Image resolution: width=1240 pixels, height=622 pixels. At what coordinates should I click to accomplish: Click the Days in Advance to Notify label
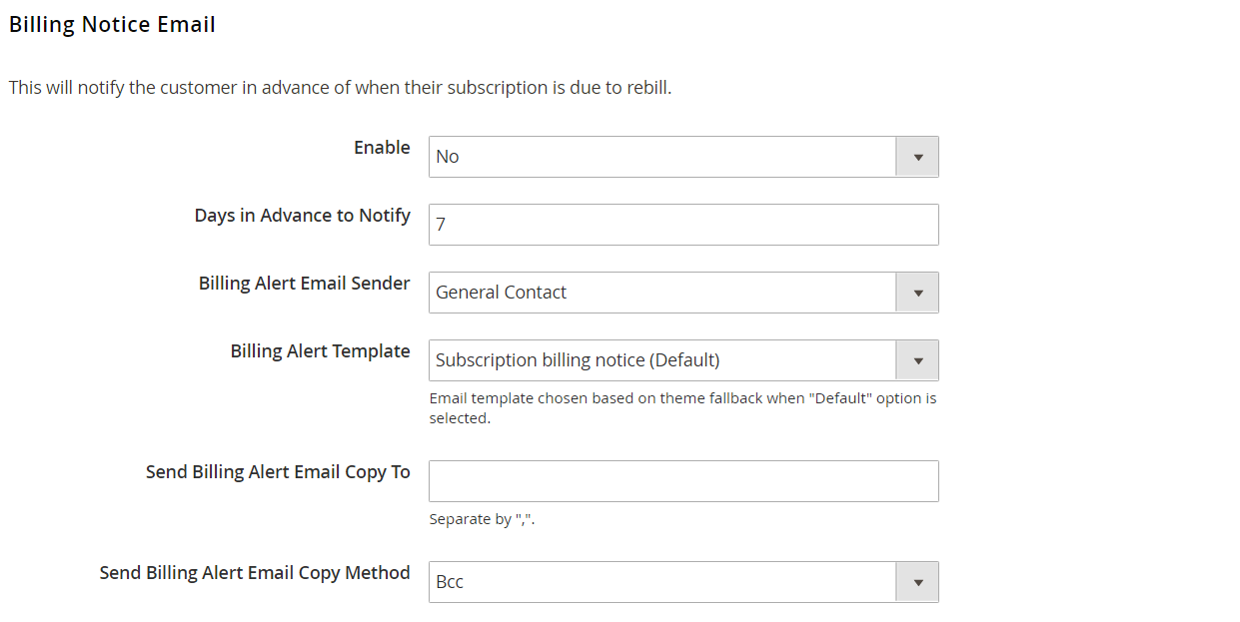point(303,216)
